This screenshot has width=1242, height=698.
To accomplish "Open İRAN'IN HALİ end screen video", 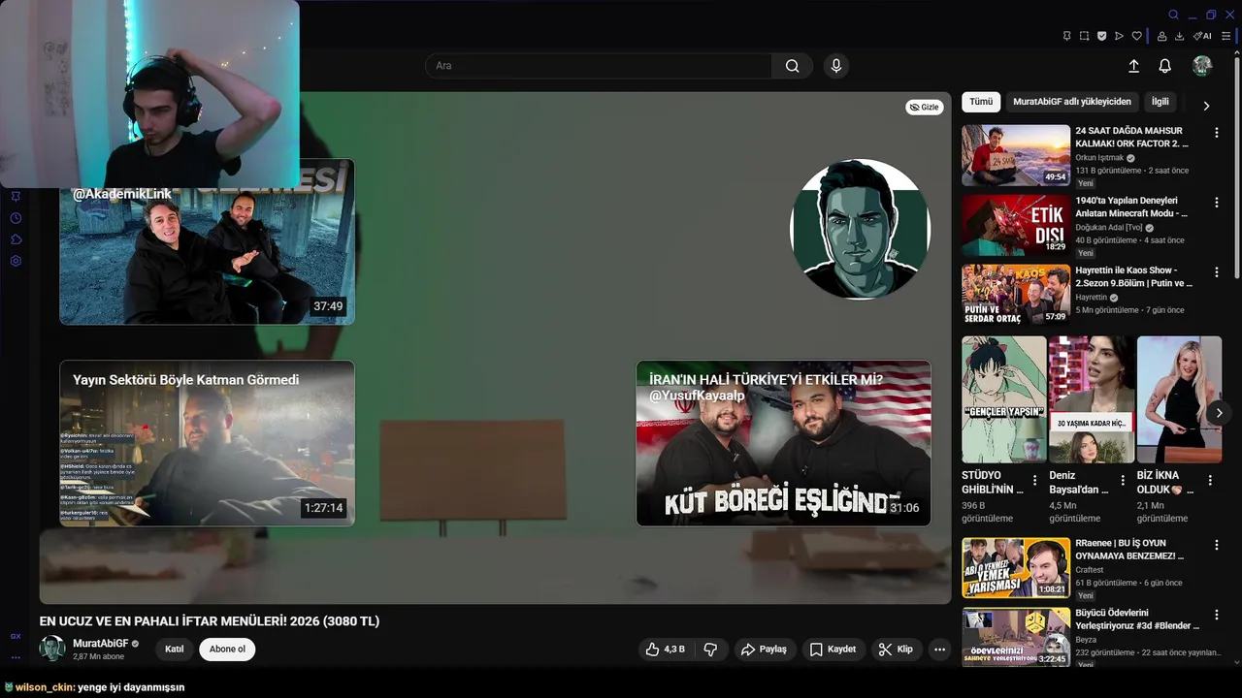I will point(783,443).
